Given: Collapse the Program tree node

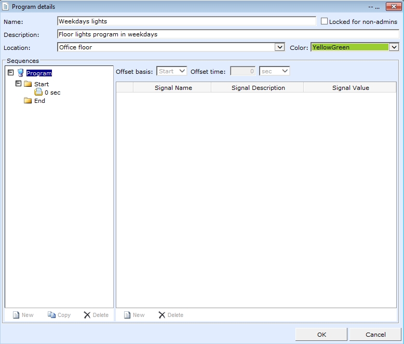Looking at the screenshot, I should tap(11, 73).
